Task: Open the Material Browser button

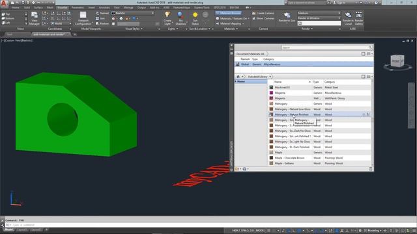Action: click(x=229, y=13)
